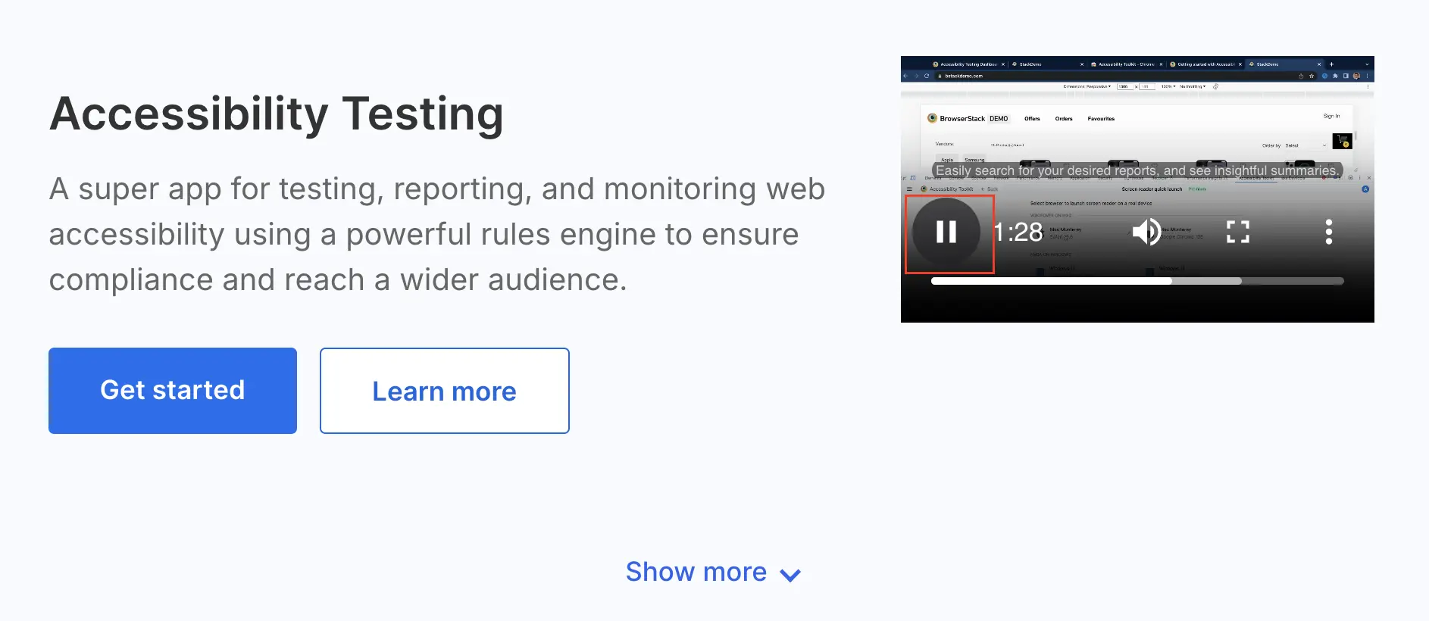Click the video caption about insightful summaries

coord(1137,170)
